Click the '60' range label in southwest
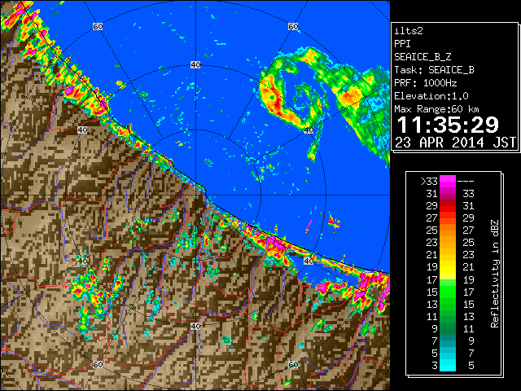 (98, 364)
